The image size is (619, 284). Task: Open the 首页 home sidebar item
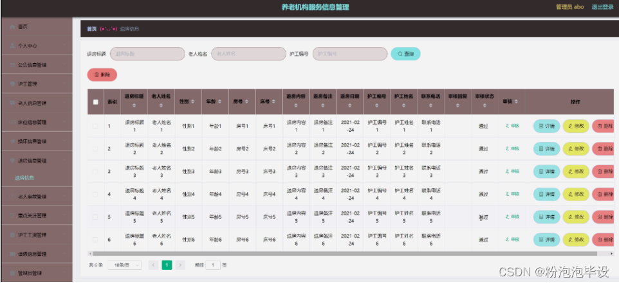point(37,27)
